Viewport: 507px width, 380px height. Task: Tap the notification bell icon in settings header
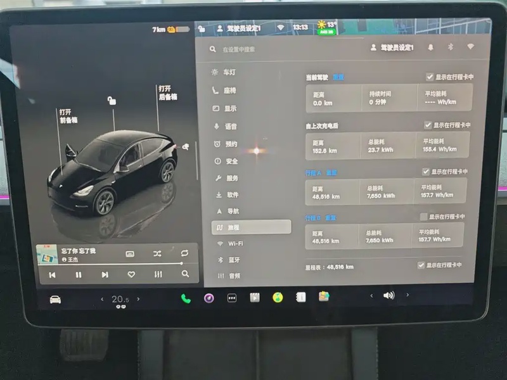(431, 47)
